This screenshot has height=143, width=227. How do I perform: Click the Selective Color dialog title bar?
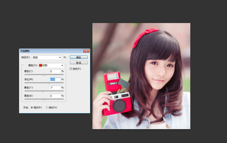pyautogui.click(x=51, y=51)
